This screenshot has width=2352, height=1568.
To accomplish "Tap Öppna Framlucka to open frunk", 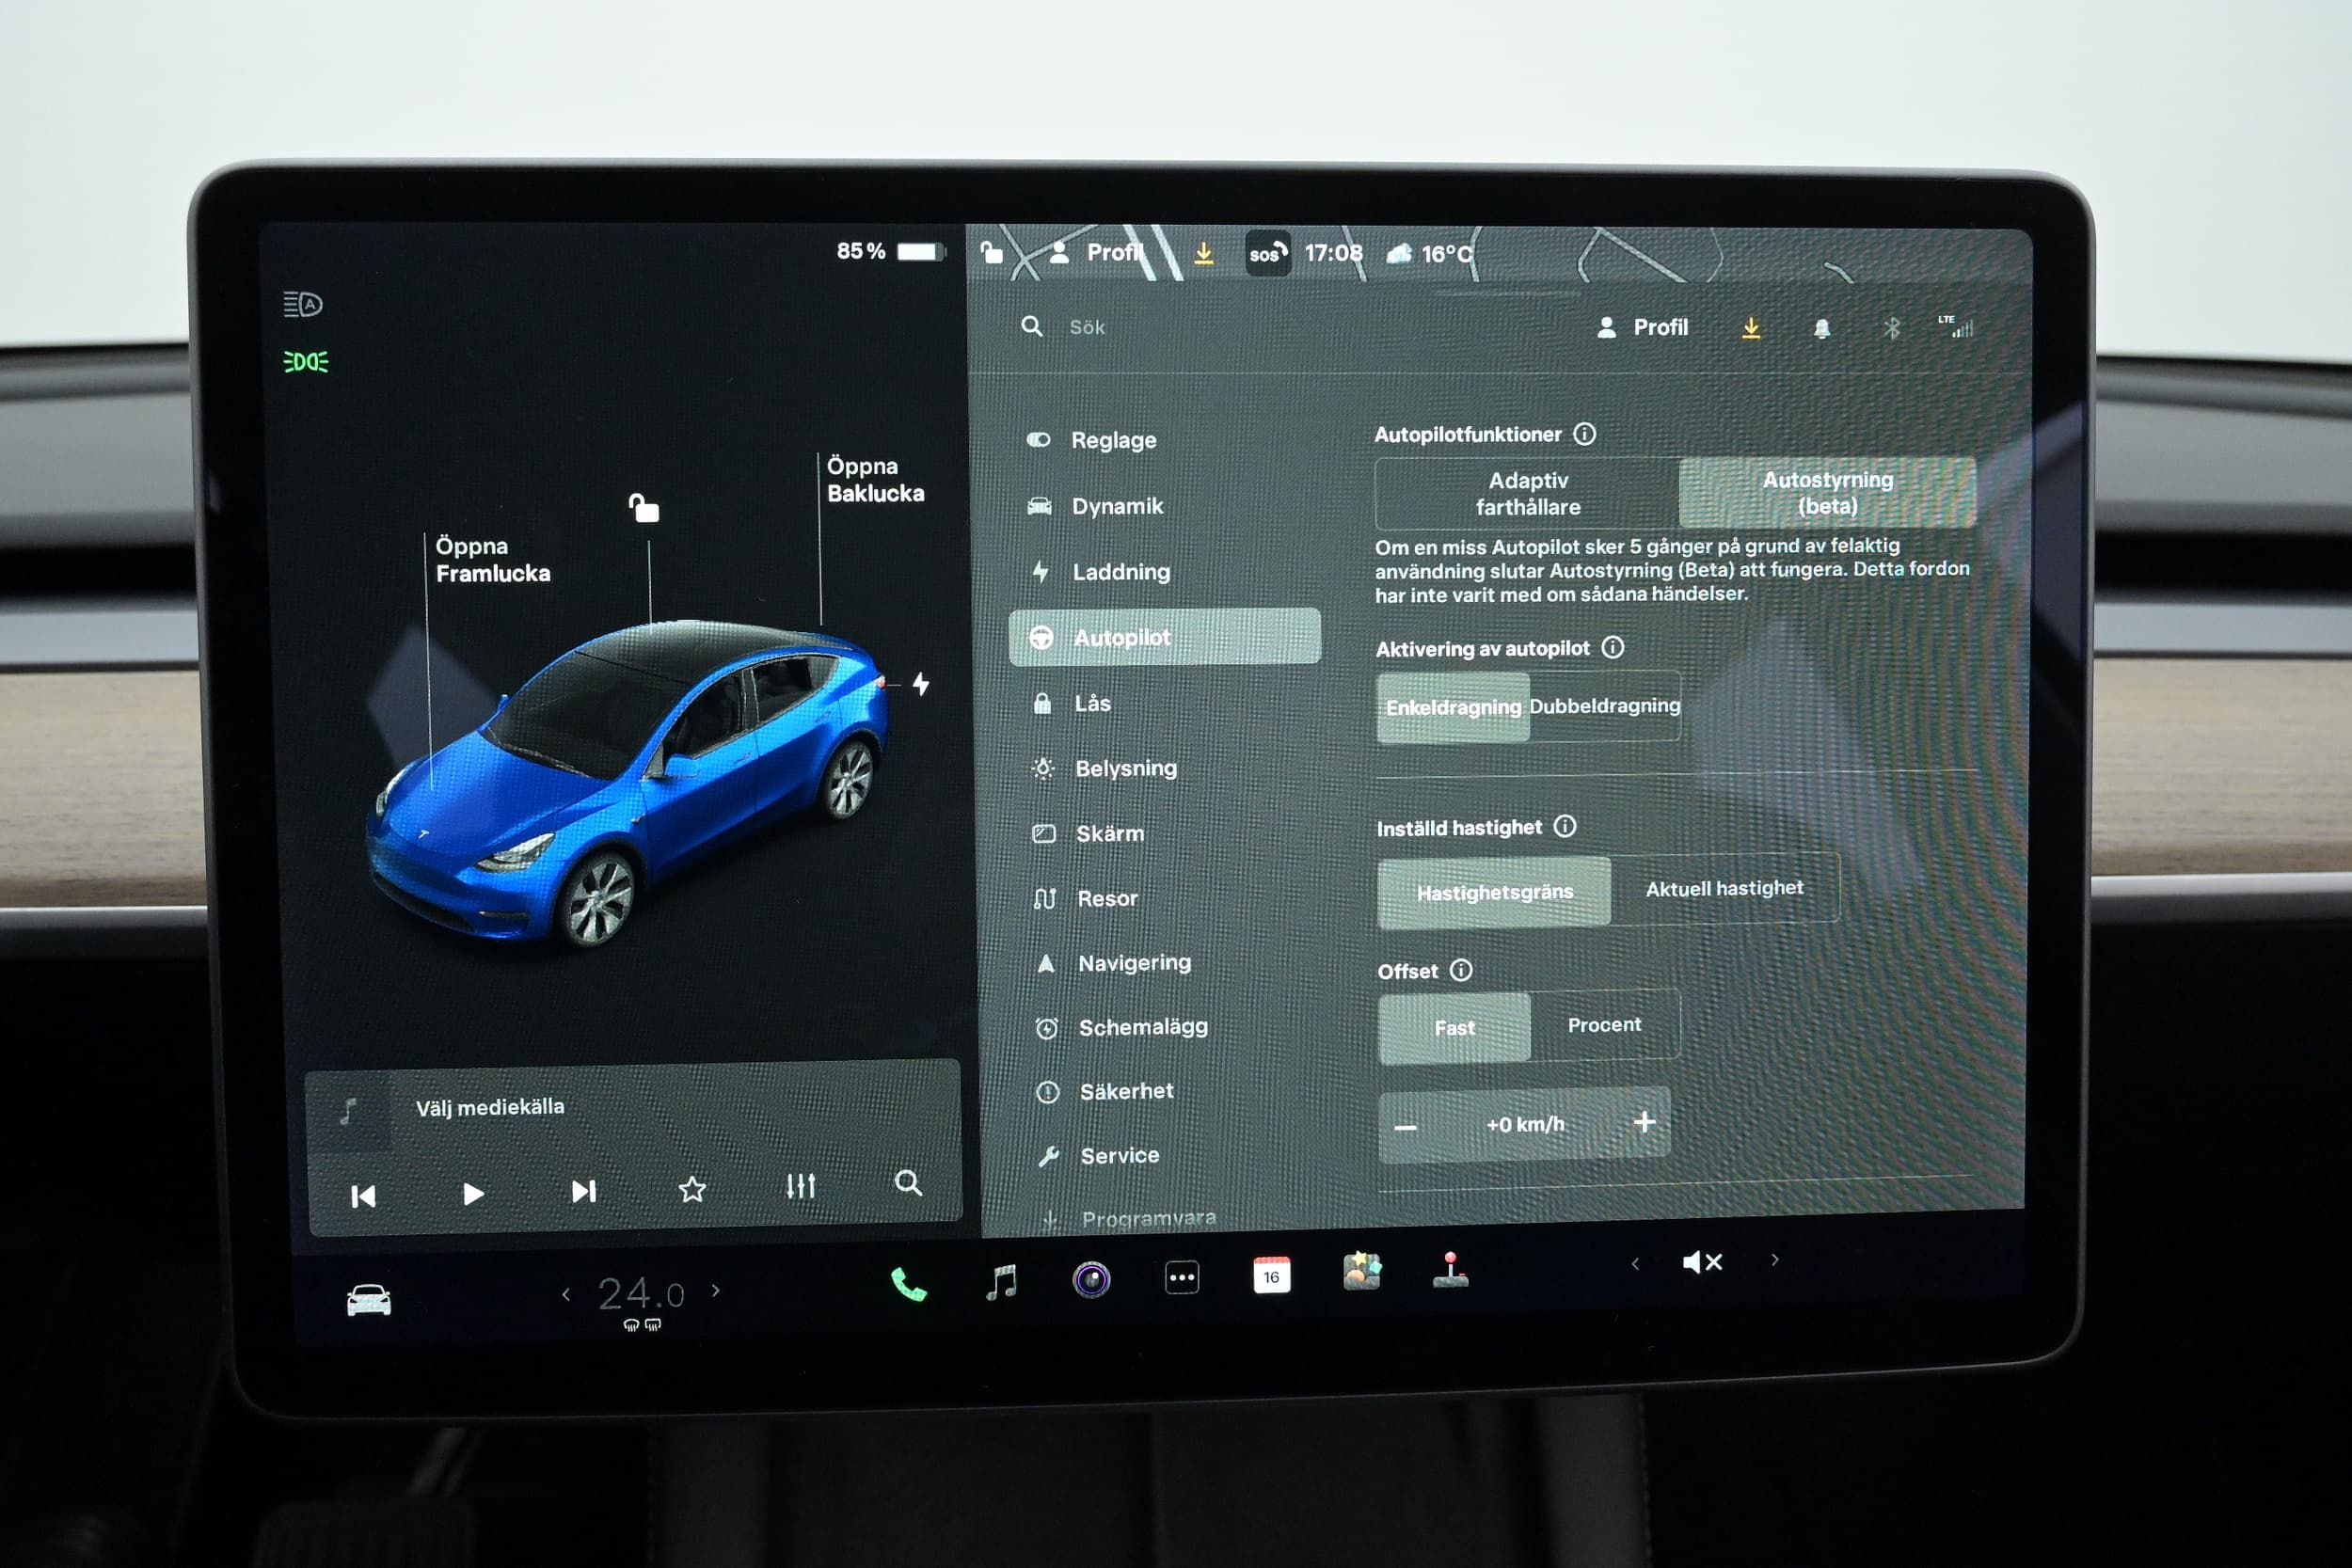I will pyautogui.click(x=492, y=560).
